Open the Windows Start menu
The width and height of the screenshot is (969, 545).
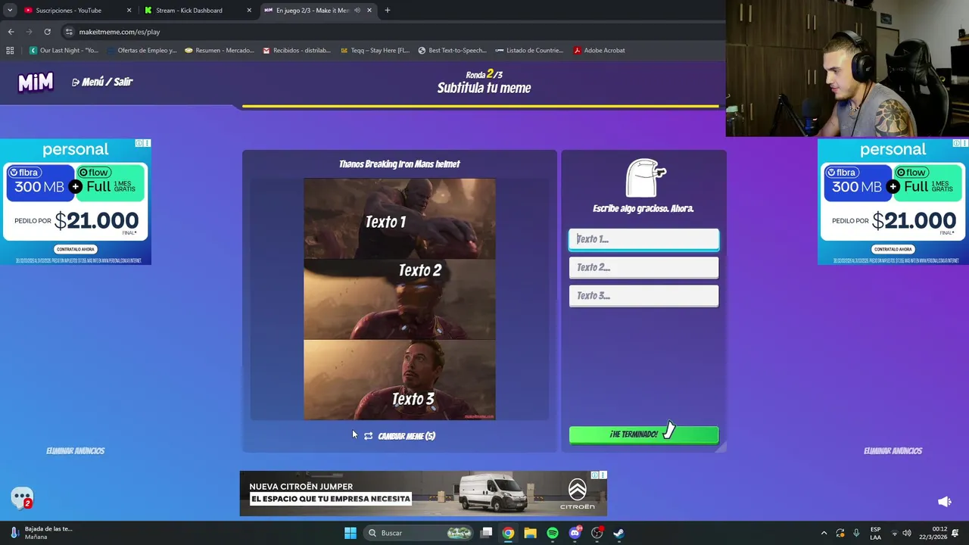pyautogui.click(x=350, y=533)
